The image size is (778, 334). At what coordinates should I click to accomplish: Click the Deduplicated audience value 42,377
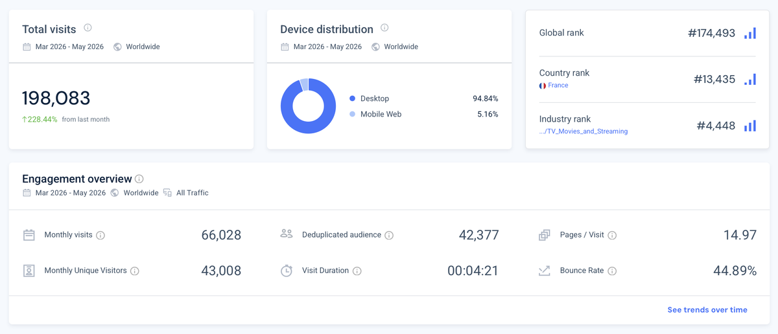(x=479, y=235)
